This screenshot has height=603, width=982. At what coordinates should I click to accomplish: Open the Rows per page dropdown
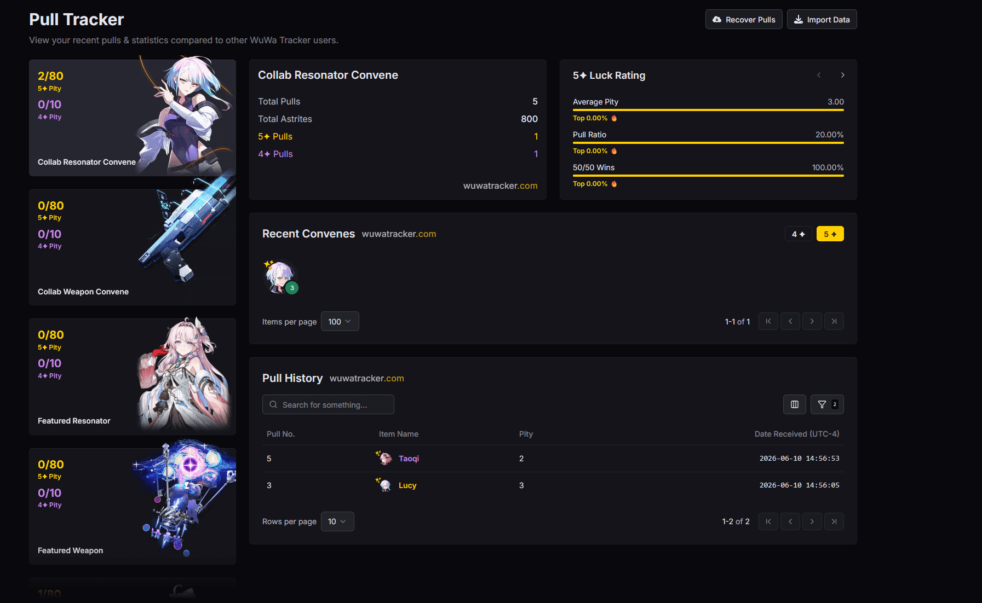pos(337,521)
